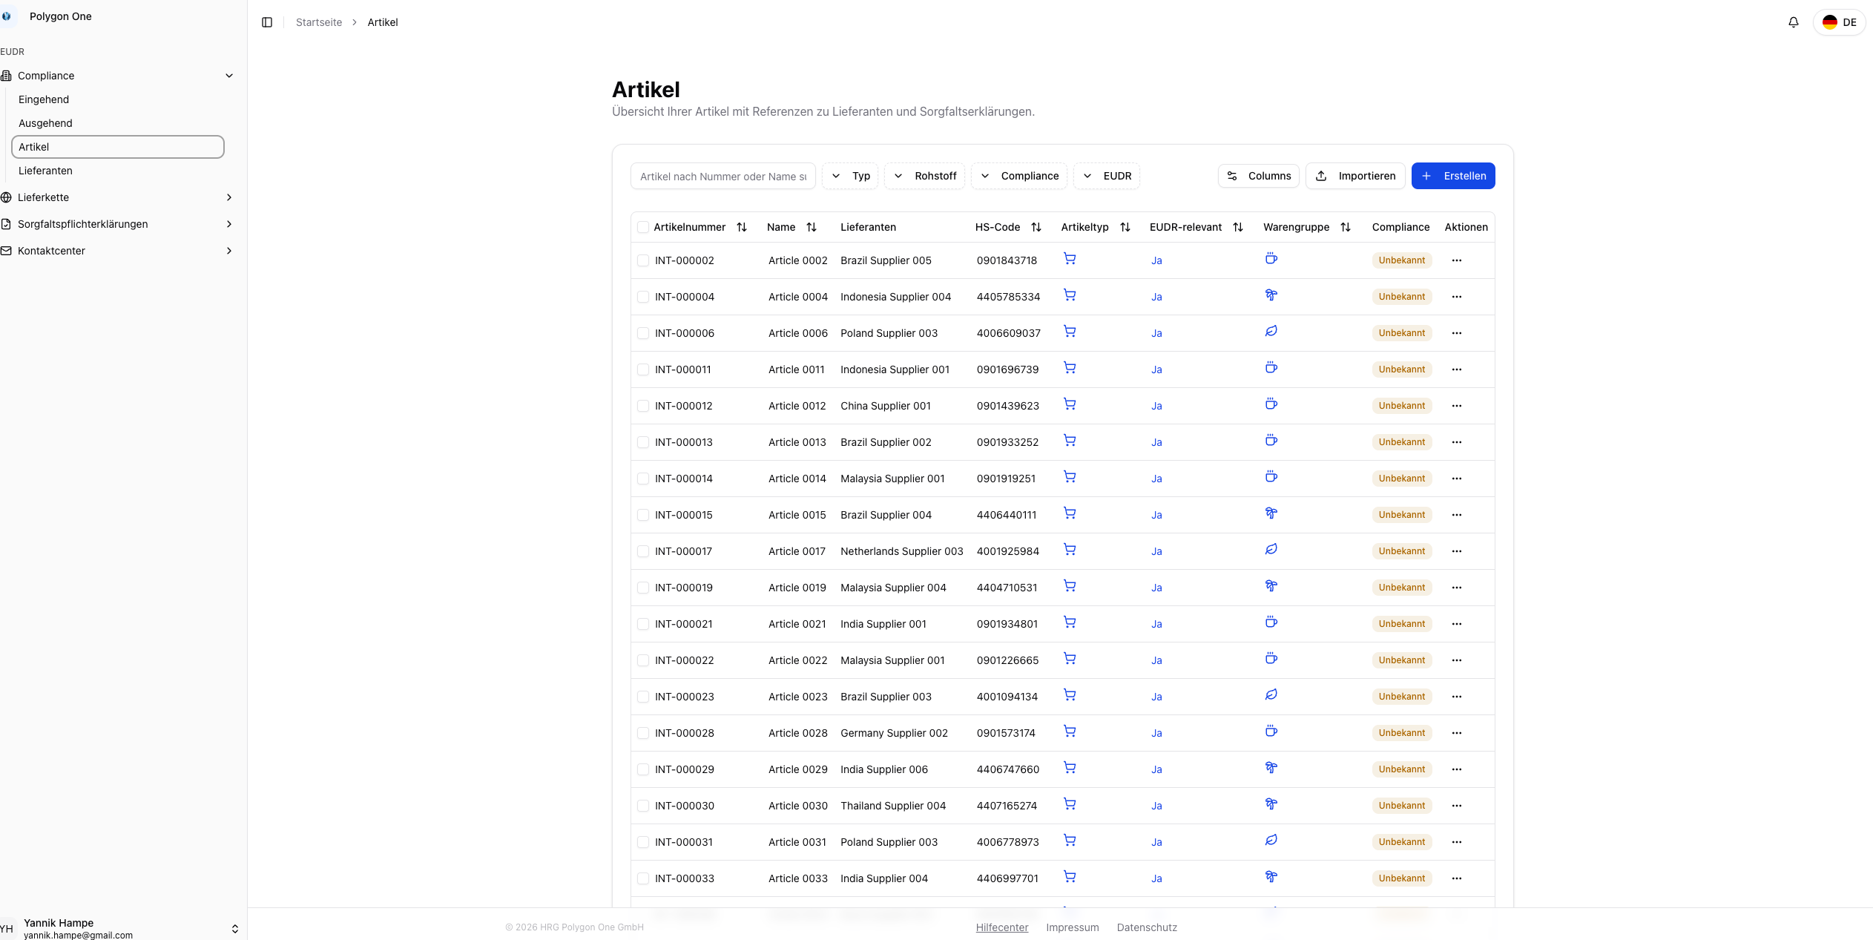Click shopping cart icon for INT-000002
This screenshot has width=1873, height=940.
point(1070,259)
